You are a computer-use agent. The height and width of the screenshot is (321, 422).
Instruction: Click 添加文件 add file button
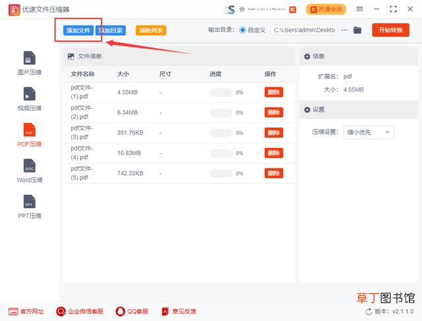point(78,30)
